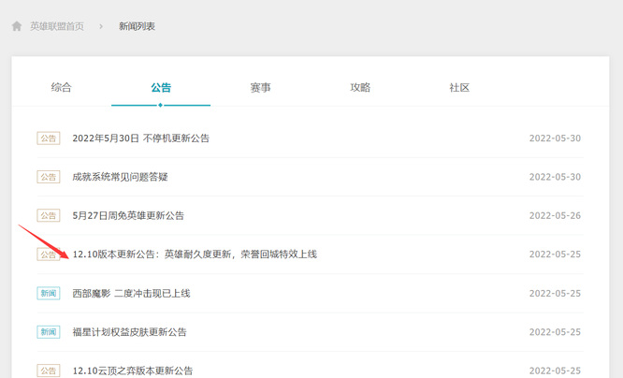This screenshot has width=623, height=378.
Task: Open 西部魔影 二度冲击现已上线 news
Action: pyautogui.click(x=131, y=293)
